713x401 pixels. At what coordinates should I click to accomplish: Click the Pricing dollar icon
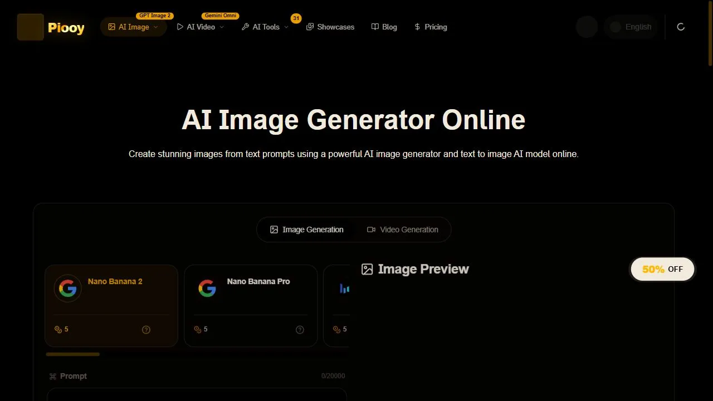tap(417, 27)
